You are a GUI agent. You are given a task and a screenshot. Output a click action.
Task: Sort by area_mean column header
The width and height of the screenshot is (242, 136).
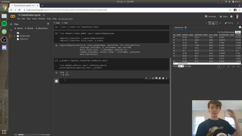tap(213, 35)
